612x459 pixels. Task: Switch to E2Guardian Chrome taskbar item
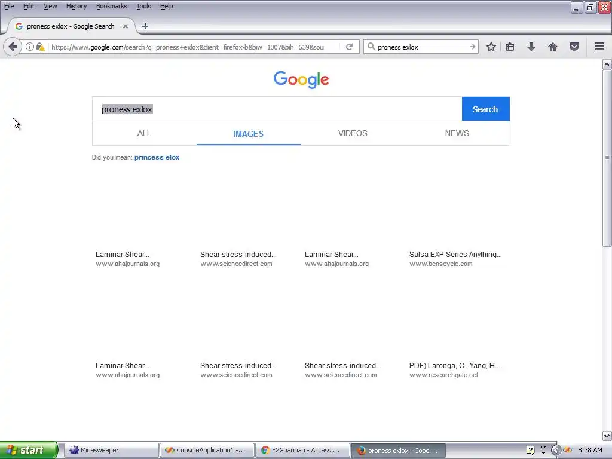click(x=302, y=450)
